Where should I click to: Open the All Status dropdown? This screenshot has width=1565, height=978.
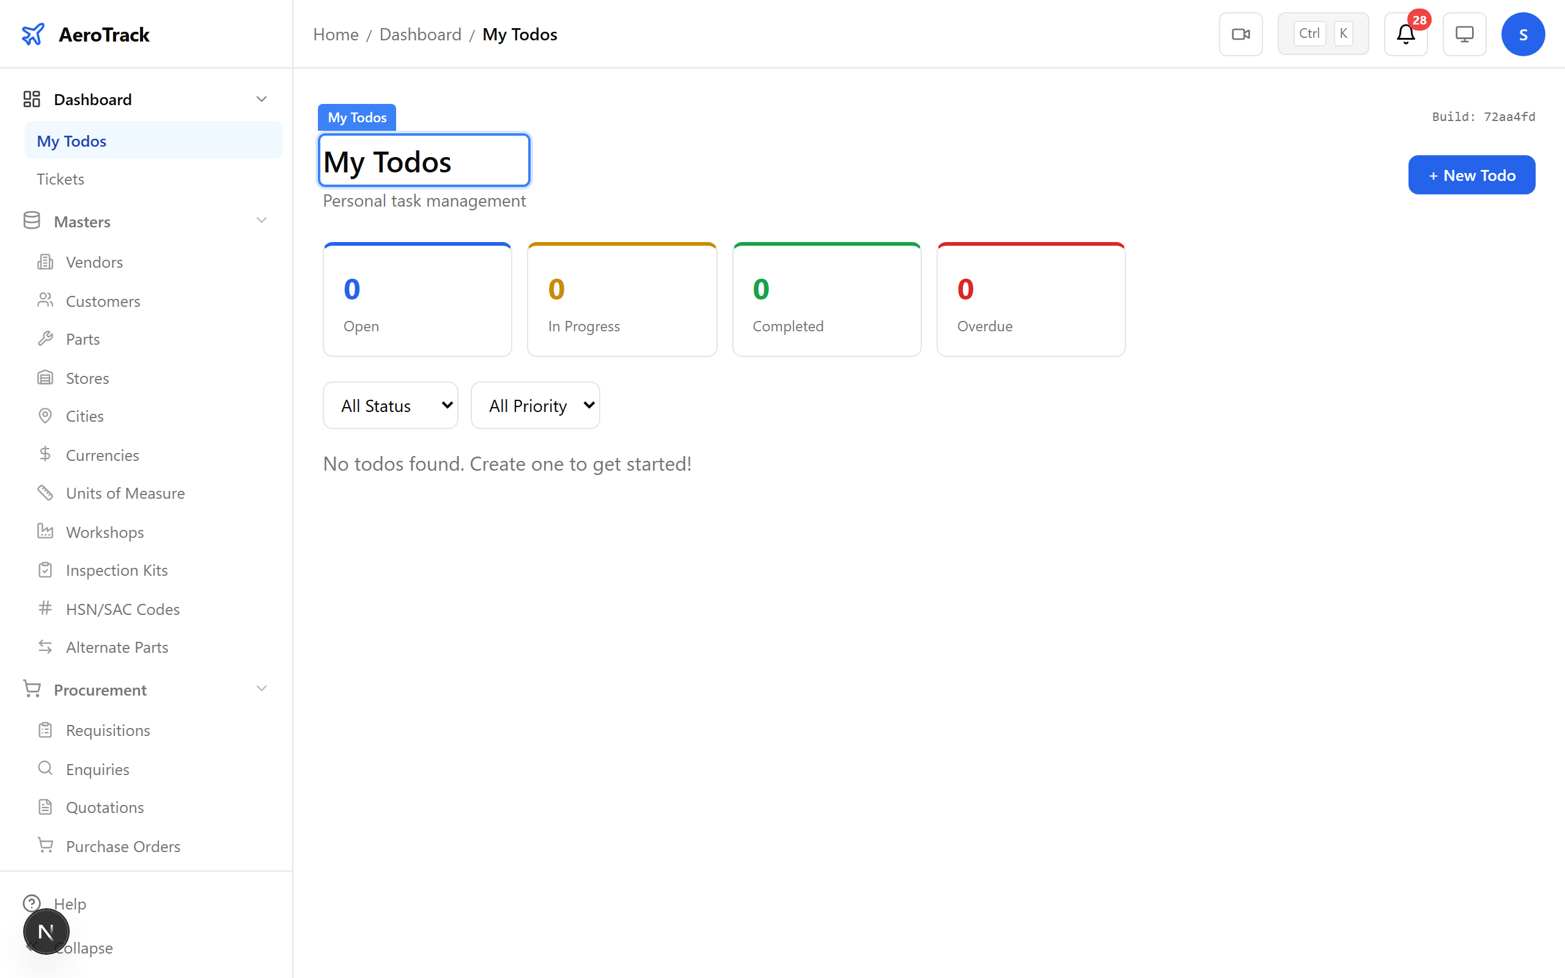point(390,404)
